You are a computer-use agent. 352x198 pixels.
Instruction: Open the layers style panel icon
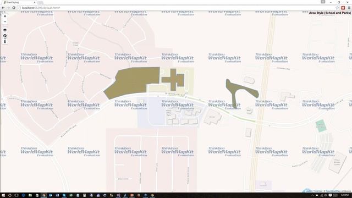[5, 30]
